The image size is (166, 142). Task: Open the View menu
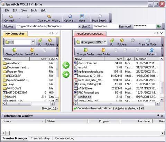click(x=24, y=10)
